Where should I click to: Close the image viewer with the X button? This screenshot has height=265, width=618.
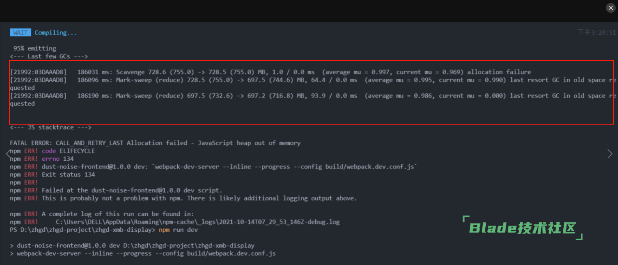611,8
